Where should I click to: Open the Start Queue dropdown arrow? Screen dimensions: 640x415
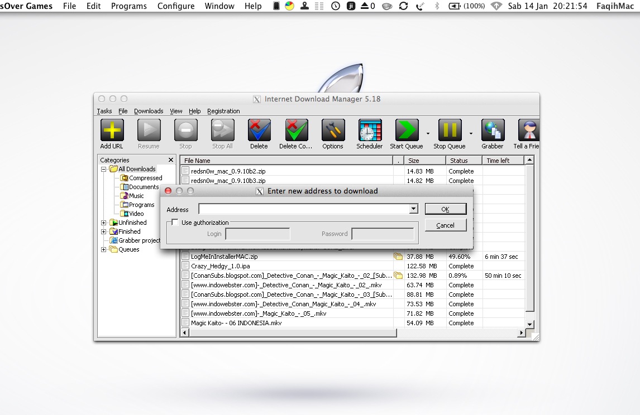[428, 133]
